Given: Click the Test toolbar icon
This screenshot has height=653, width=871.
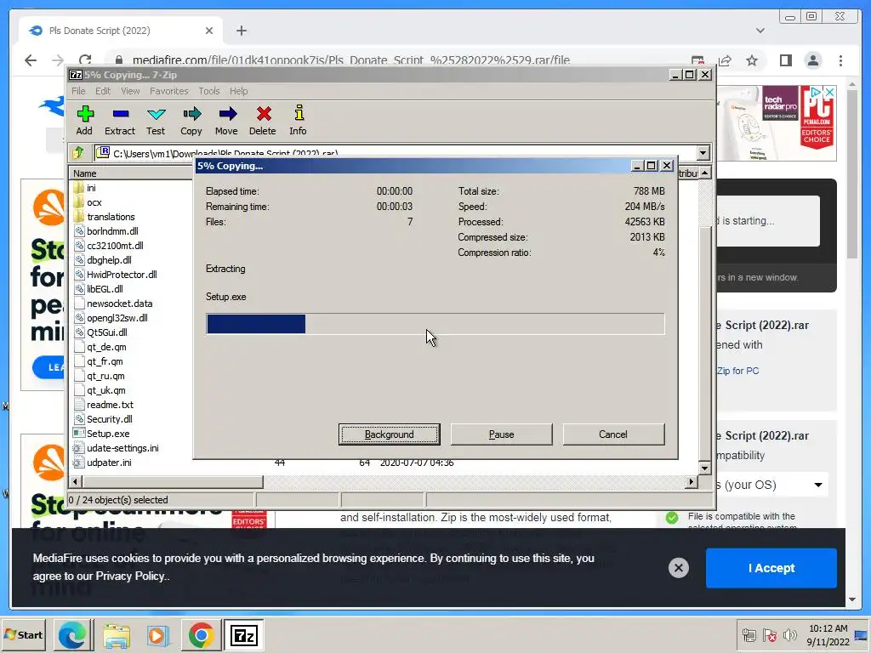Looking at the screenshot, I should pos(157,121).
